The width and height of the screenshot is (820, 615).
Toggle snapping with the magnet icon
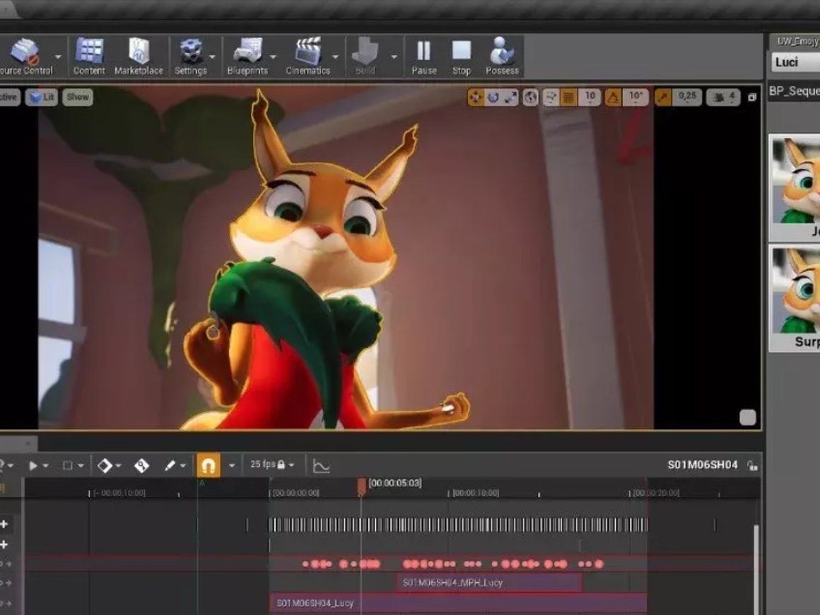click(207, 464)
